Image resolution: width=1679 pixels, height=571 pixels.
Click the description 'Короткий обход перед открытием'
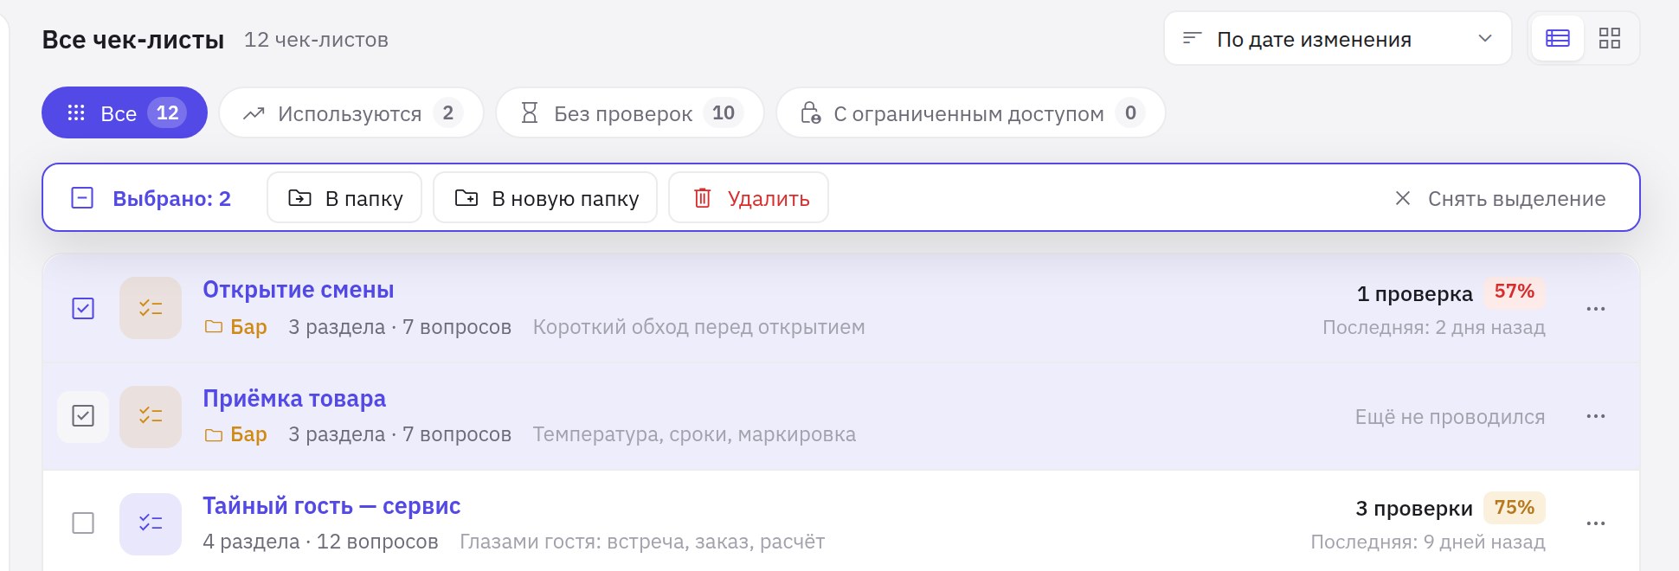click(x=698, y=327)
